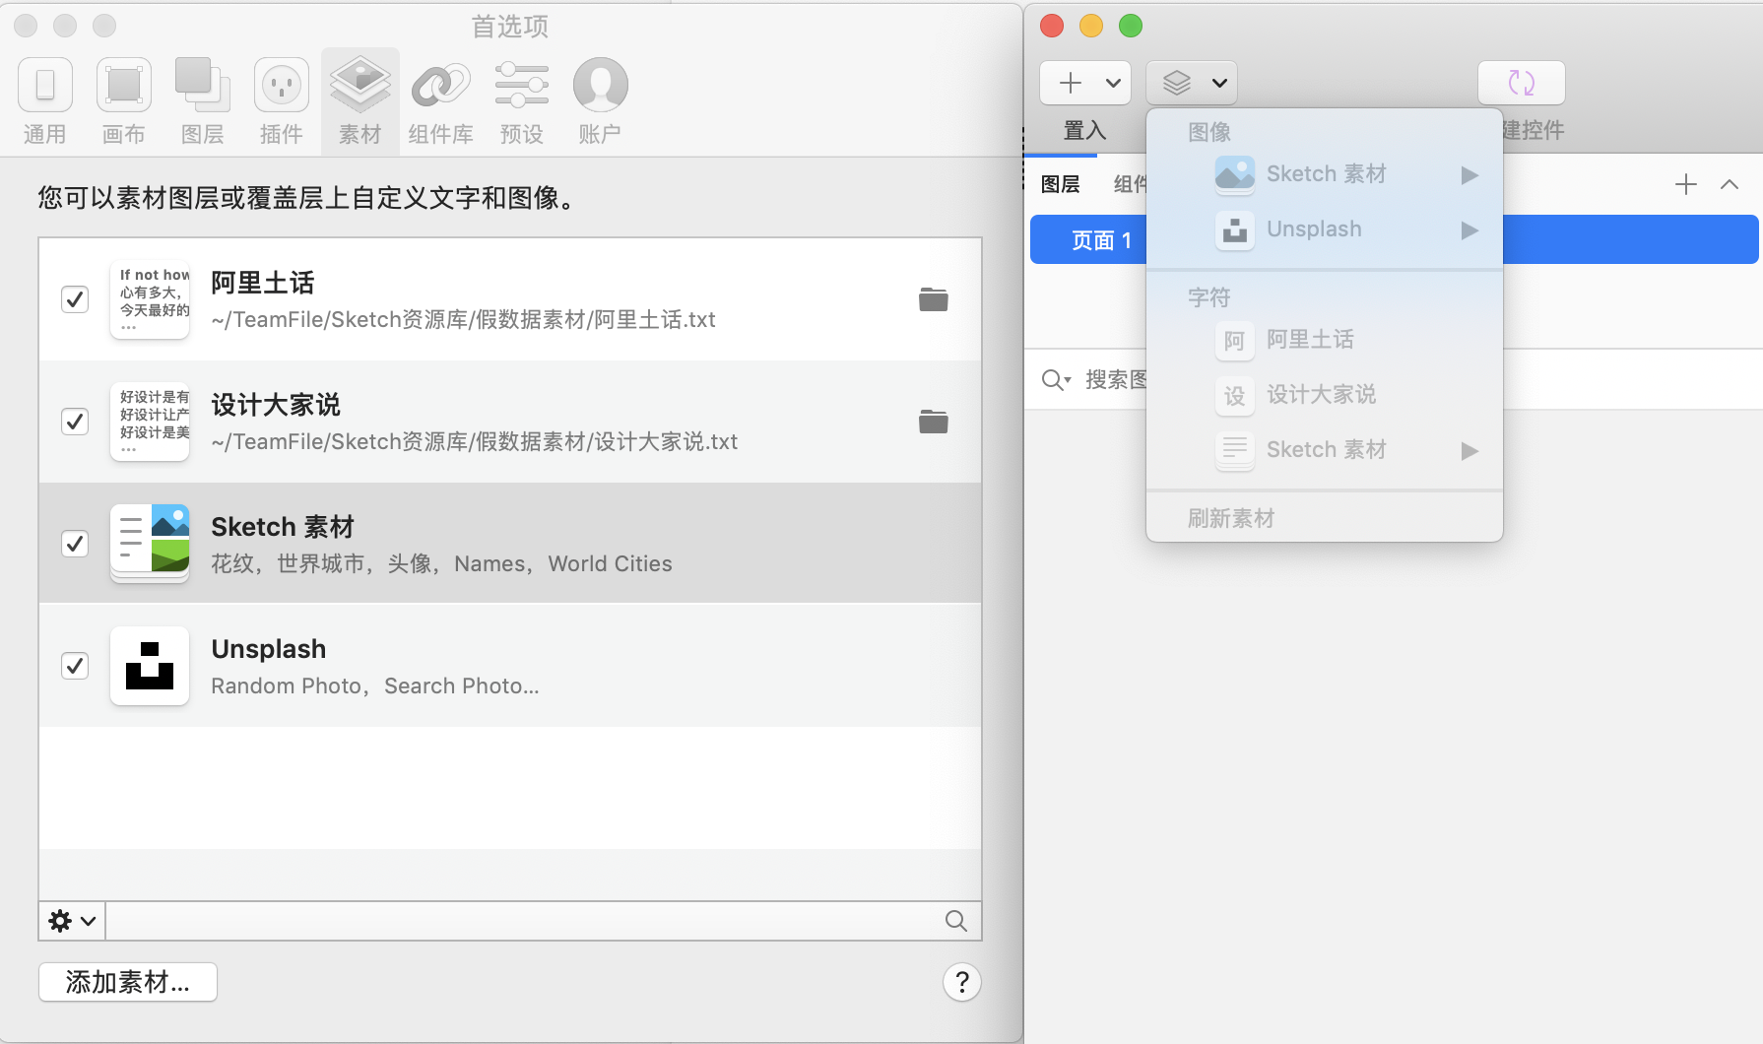1763x1044 pixels.
Task: Click the 阿 text data icon in menu
Action: click(1235, 341)
